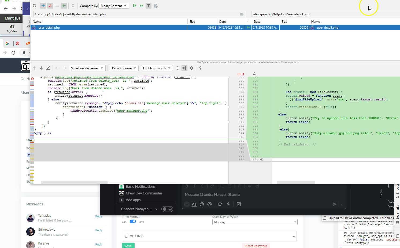Click the funnel filter icon

(x=149, y=6)
